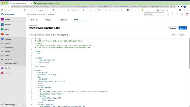Screen dimensions: 190x107
Task: Switch to cloudadvocate/azure-pipelines browser tab
Action: tap(45, 3)
